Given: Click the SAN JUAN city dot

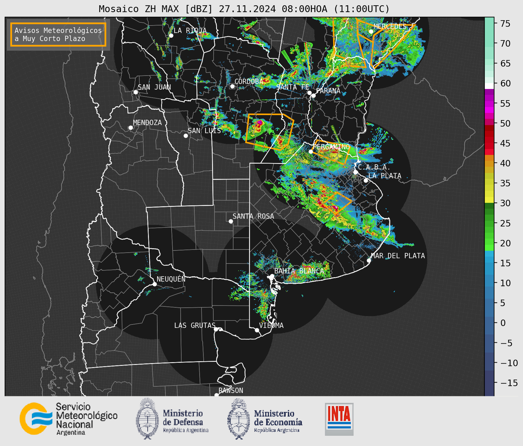Looking at the screenshot, I should click(135, 92).
